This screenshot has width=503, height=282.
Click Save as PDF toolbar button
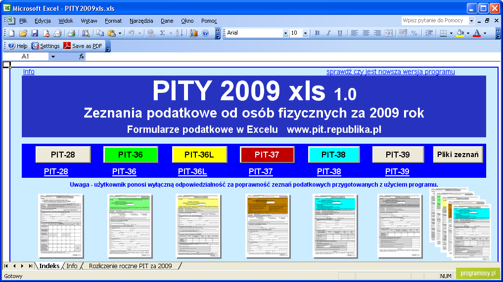83,46
